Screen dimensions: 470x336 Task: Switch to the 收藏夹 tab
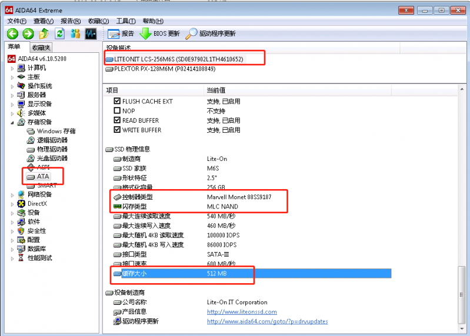point(41,47)
